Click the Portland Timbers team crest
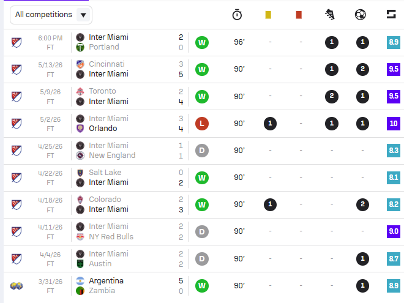Screen dimensions: 404x303 tap(80, 47)
